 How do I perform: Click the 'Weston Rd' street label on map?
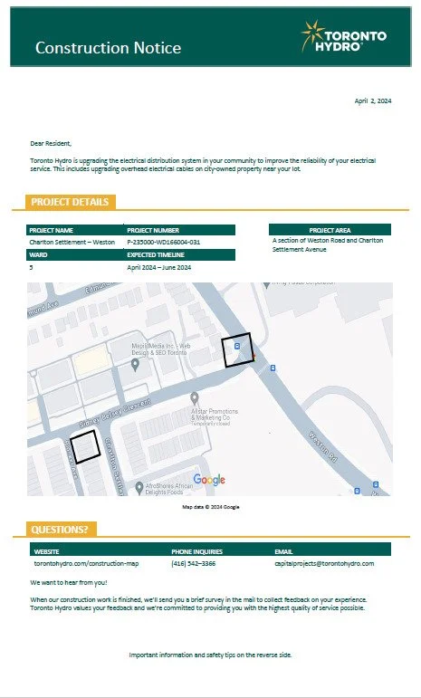tap(322, 446)
